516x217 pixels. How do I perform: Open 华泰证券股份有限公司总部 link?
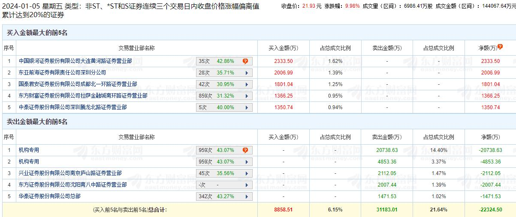pyautogui.click(x=49, y=196)
